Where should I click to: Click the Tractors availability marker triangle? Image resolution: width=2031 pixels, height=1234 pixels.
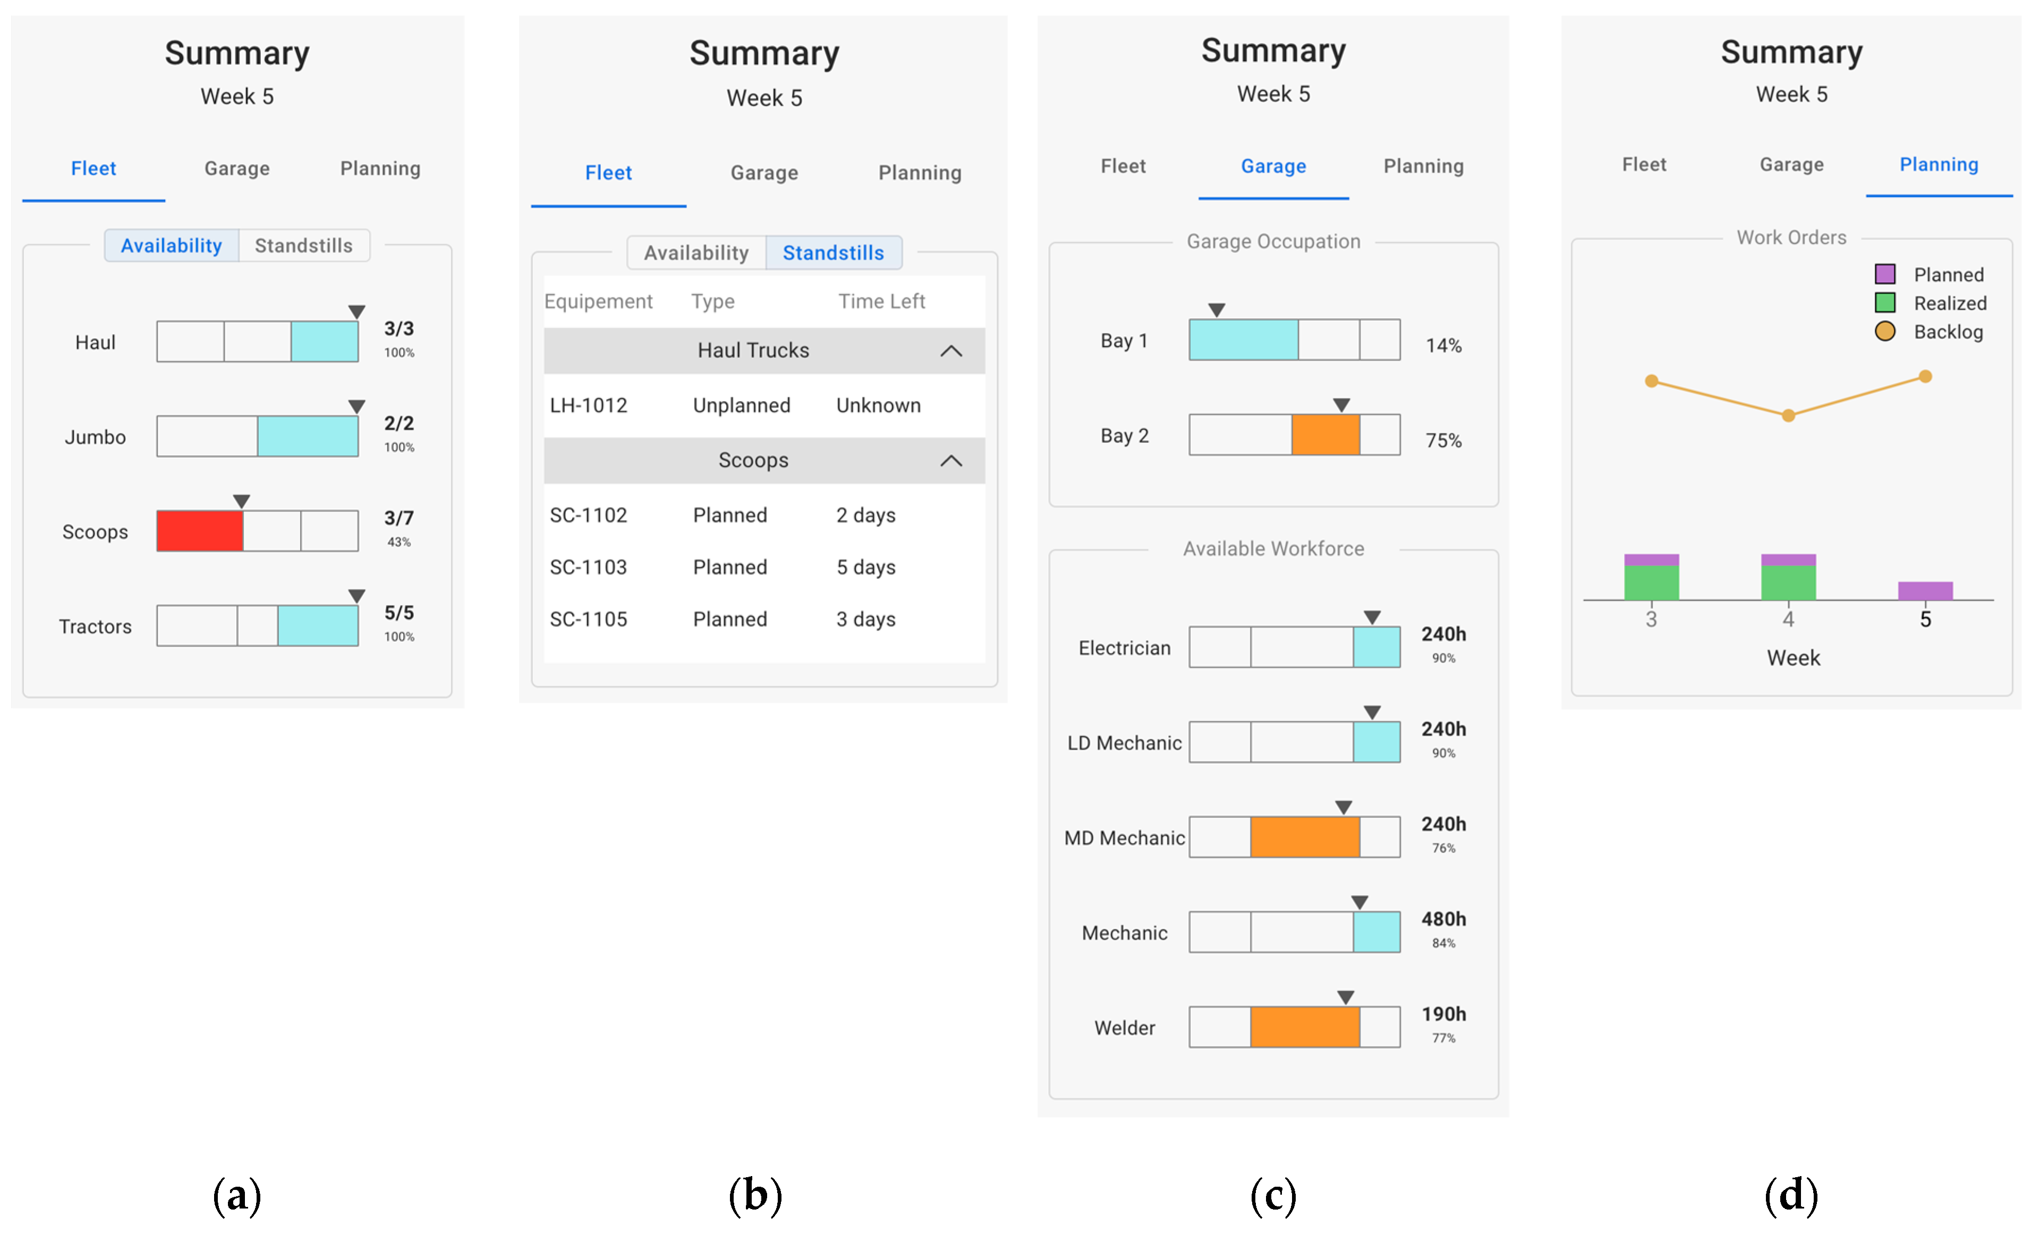coord(356,596)
